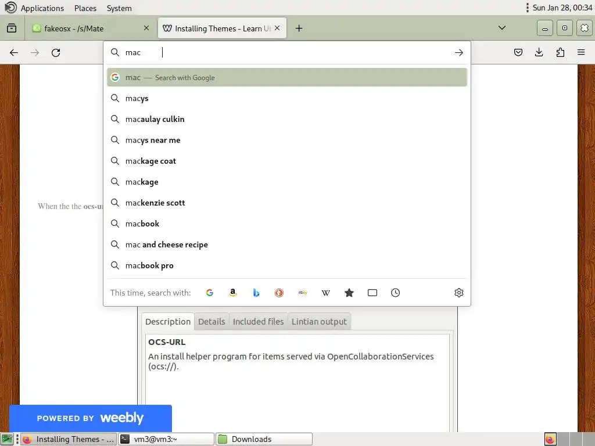Choose the 'mac and cheese recipe' suggestion
This screenshot has width=595, height=446.
(287, 244)
